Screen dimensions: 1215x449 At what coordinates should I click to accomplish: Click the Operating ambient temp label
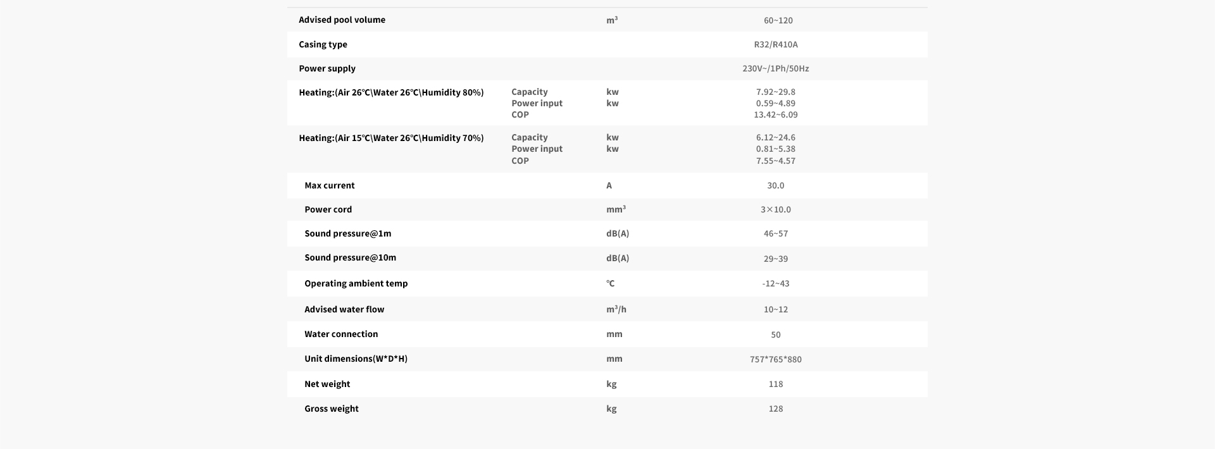pyautogui.click(x=356, y=283)
